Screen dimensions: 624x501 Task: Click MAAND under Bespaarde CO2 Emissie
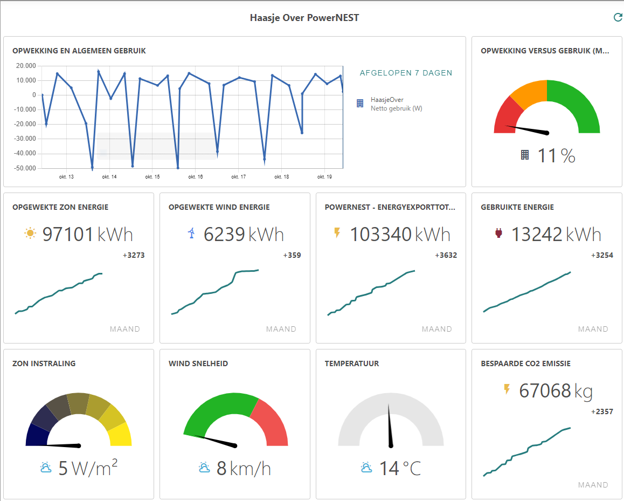(x=593, y=485)
